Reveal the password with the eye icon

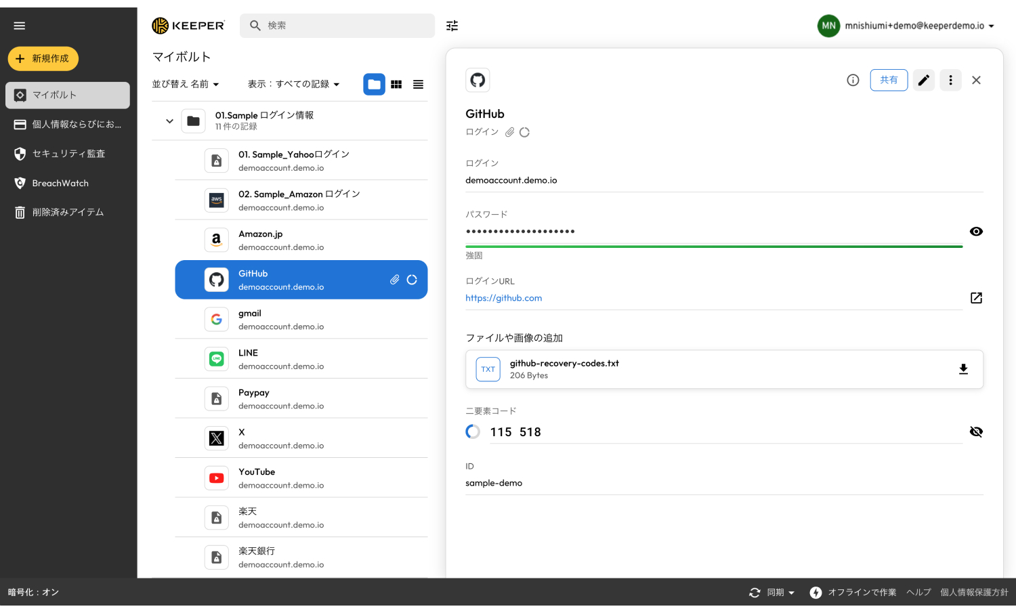coord(976,231)
